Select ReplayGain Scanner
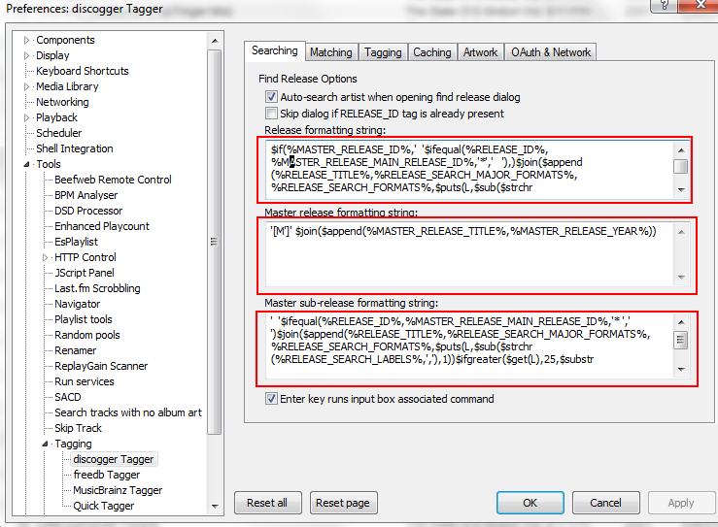Screen dimensions: 718x527 tap(101, 367)
